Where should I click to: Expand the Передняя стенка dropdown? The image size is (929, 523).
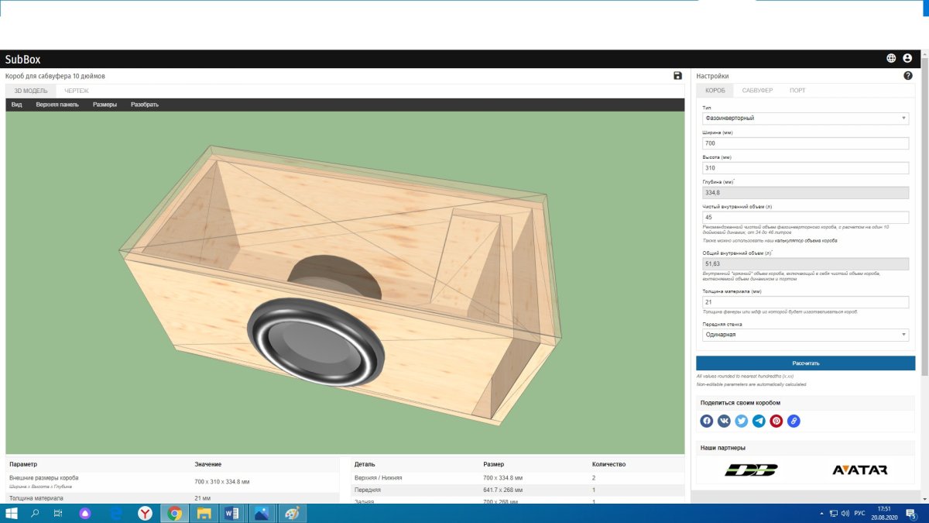[805, 335]
